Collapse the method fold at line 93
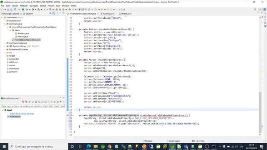This screenshot has width=267, height=150. [73, 60]
